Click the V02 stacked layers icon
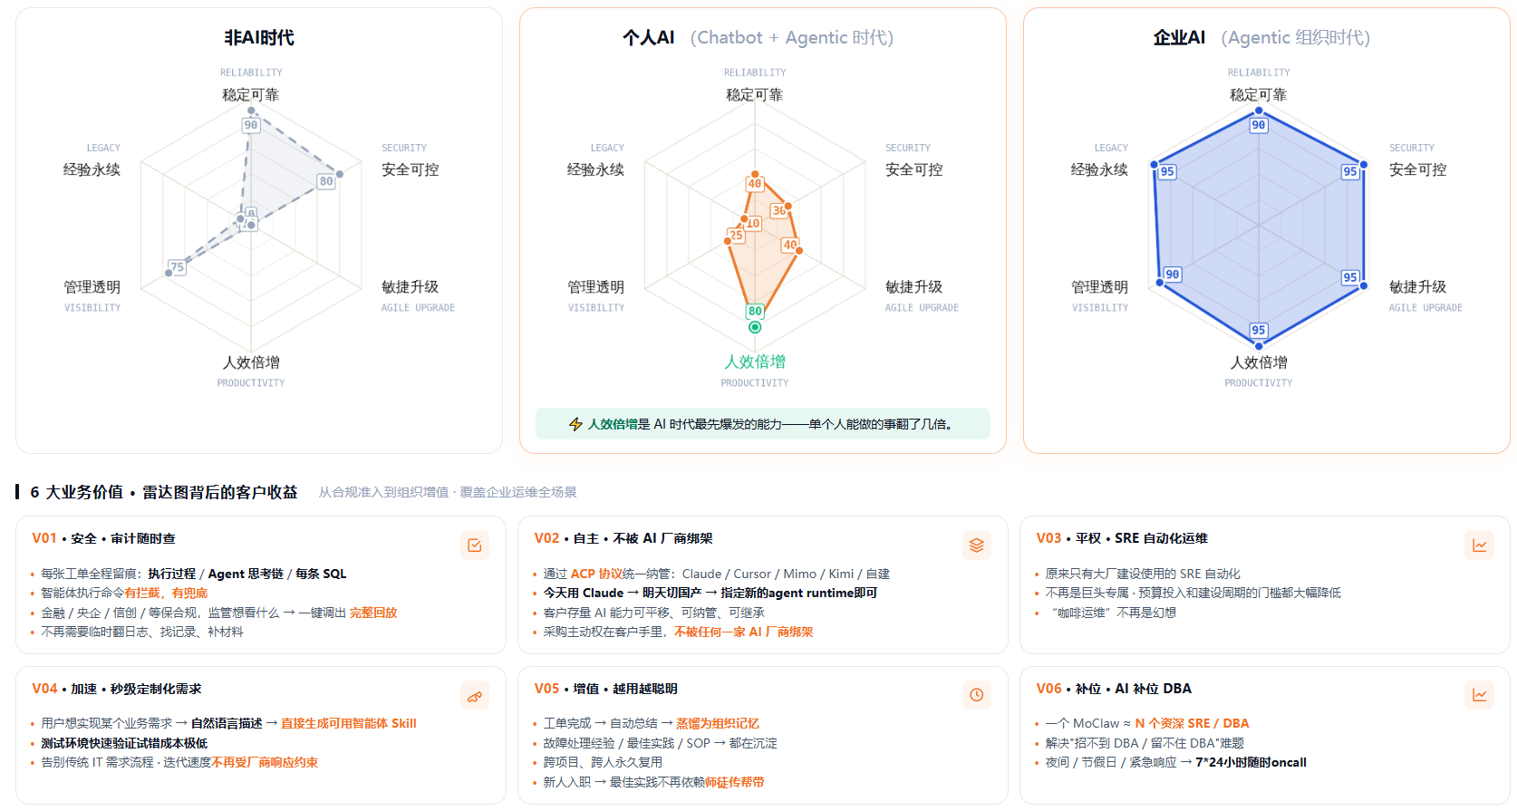 976,545
